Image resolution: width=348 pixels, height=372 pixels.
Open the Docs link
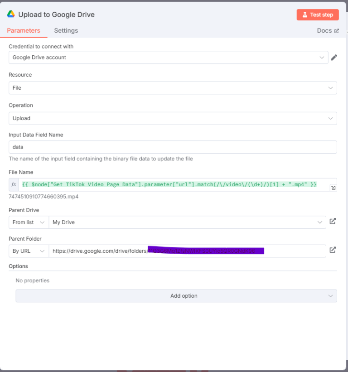tap(324, 30)
